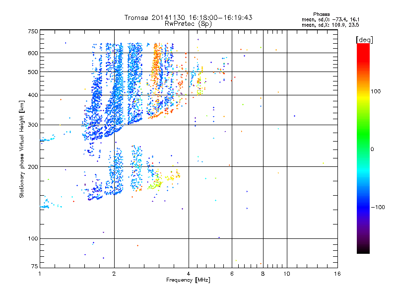Image resolution: width=397 pixels, height=298 pixels.
Task: Click the y-axis tick label '100'
Action: [33, 238]
